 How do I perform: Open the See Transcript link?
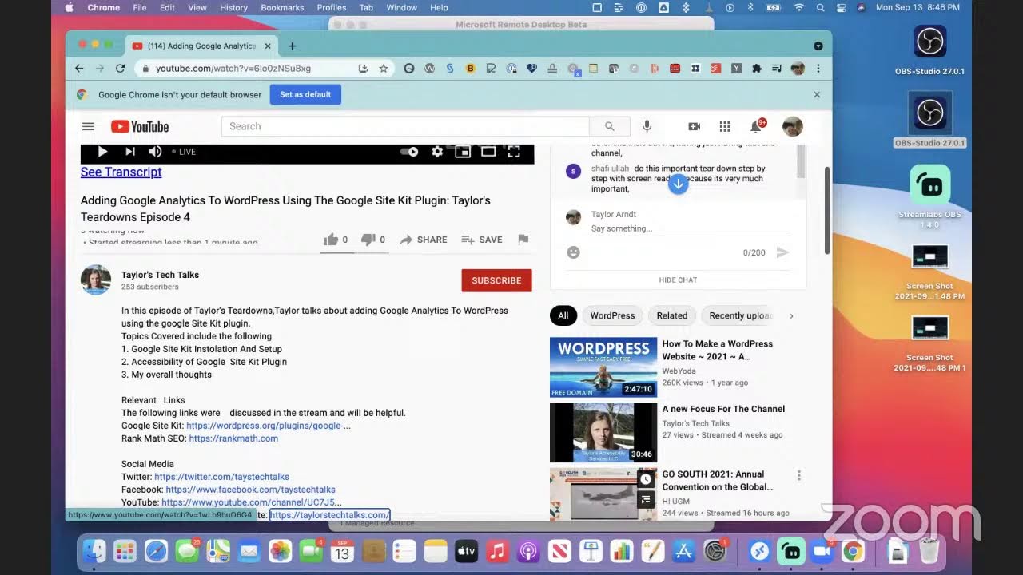[121, 172]
